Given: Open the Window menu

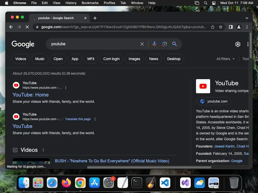Looking at the screenshot, I should (137, 3).
